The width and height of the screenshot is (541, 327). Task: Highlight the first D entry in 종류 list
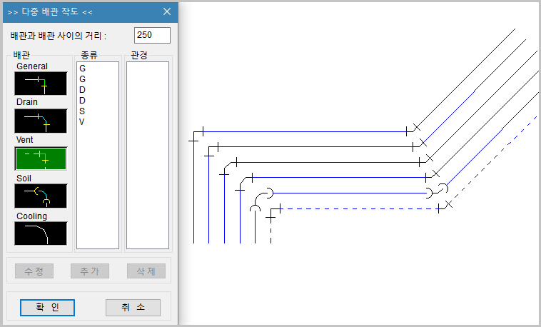[83, 90]
